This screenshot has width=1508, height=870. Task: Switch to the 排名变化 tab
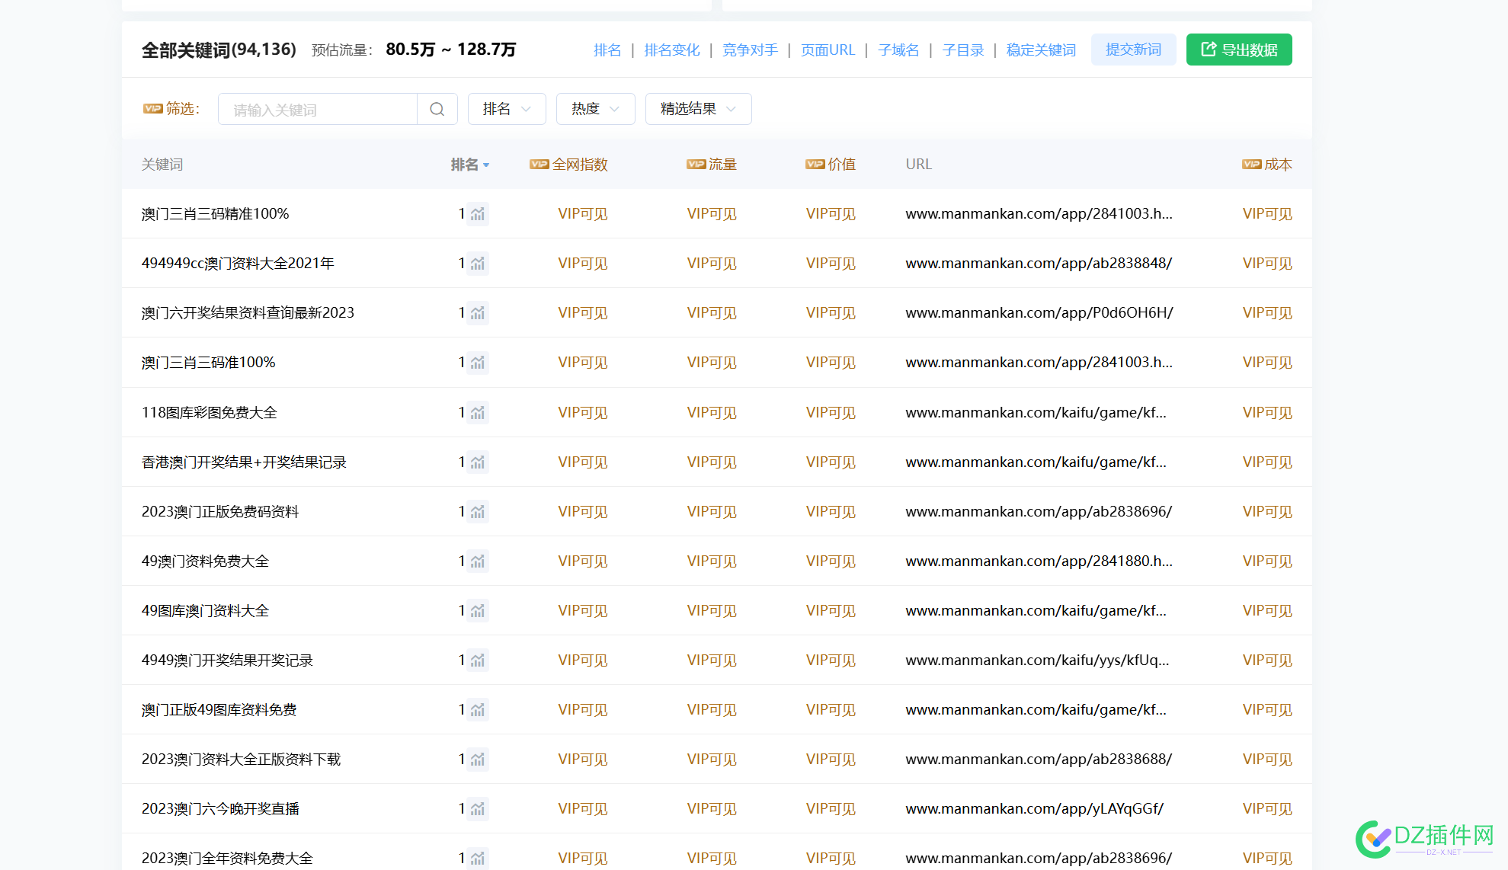coord(672,50)
